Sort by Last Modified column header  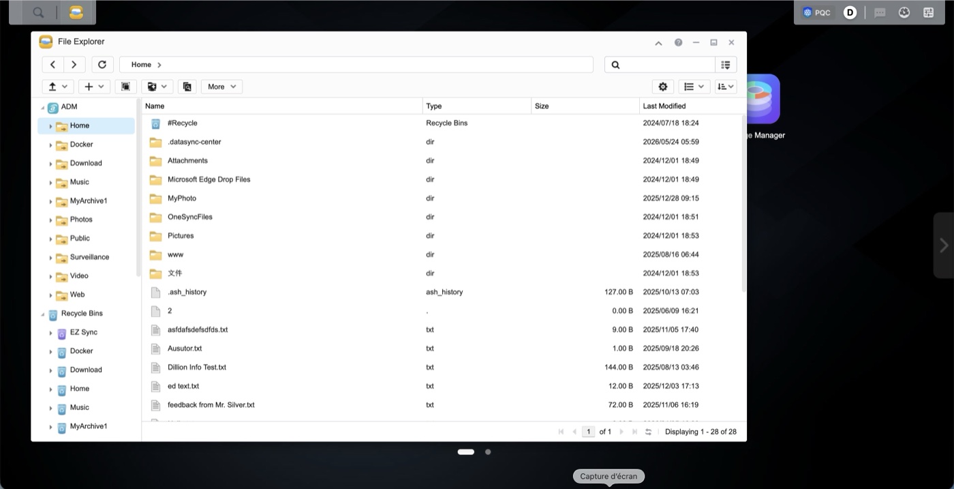690,106
